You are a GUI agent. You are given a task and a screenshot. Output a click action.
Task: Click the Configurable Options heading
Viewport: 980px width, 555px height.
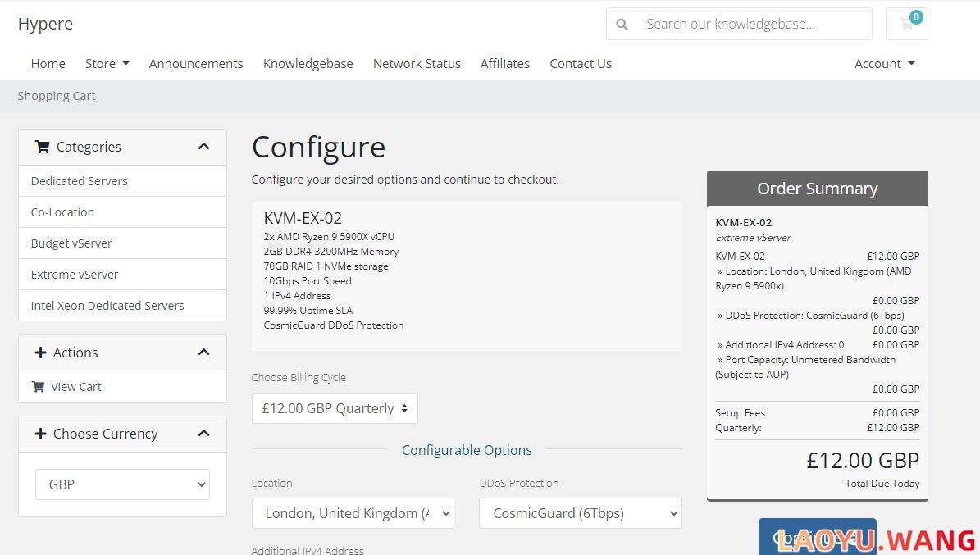pos(467,450)
